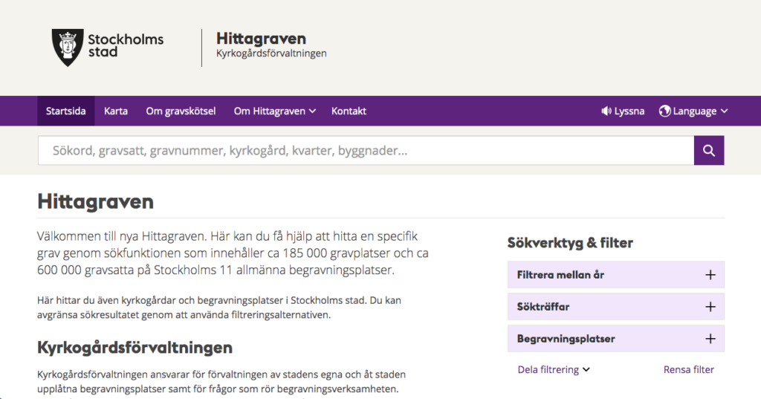Viewport: 761px width, 399px height.
Task: Click the Lyssna listen button text
Action: pyautogui.click(x=629, y=111)
